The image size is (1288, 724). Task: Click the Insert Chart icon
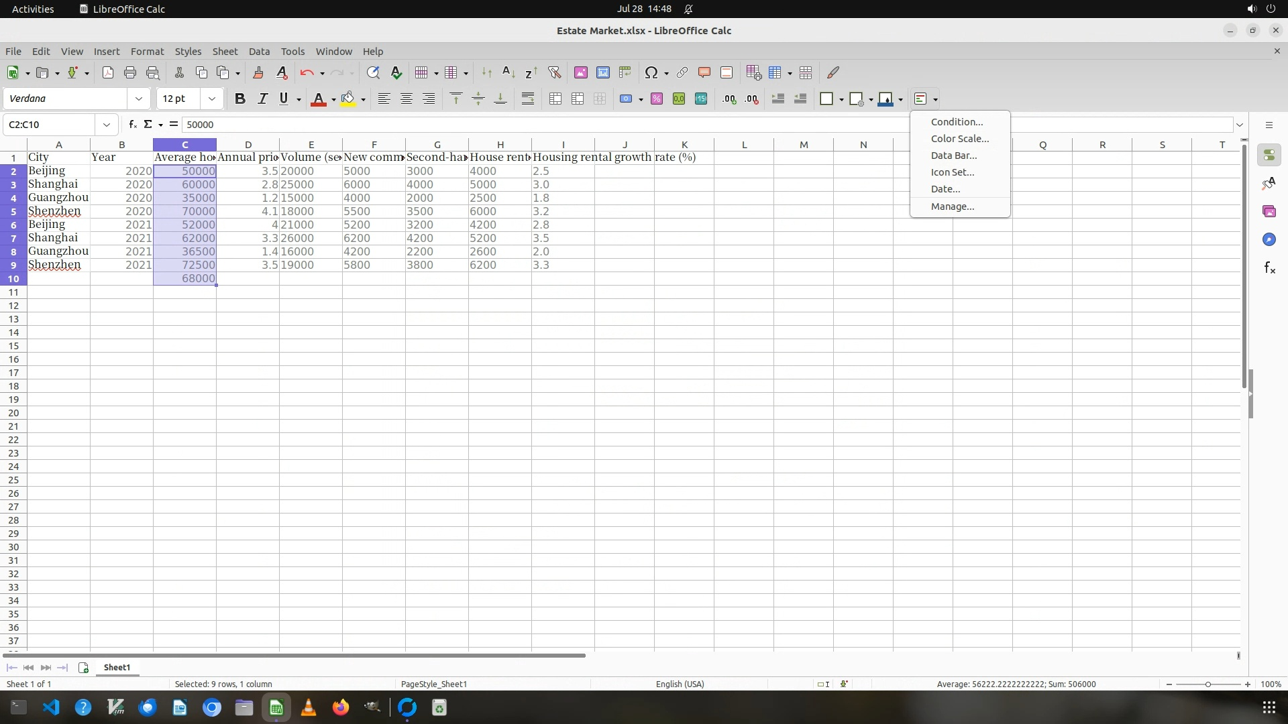(x=602, y=73)
